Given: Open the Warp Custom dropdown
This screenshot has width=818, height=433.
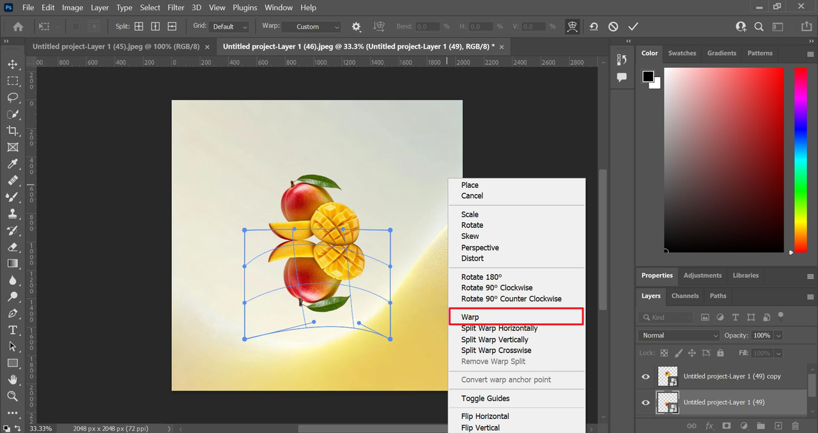Looking at the screenshot, I should (x=311, y=27).
